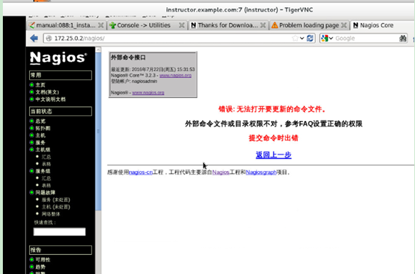This screenshot has height=274, width=415.
Task: Select the Nagios Core tab
Action: pyautogui.click(x=382, y=25)
